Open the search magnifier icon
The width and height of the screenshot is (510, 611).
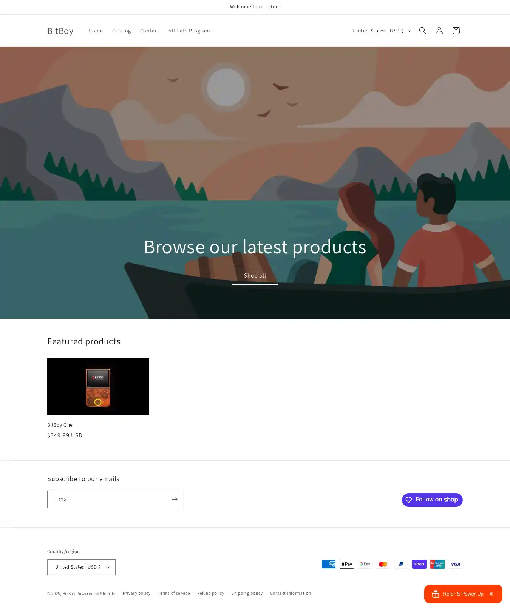click(x=422, y=31)
